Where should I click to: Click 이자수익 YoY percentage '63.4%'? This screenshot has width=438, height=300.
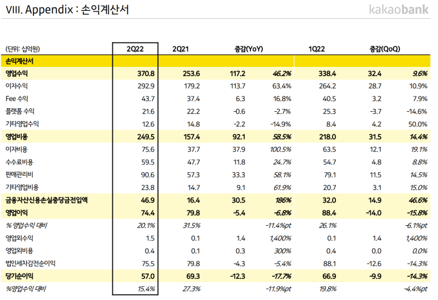(x=282, y=86)
